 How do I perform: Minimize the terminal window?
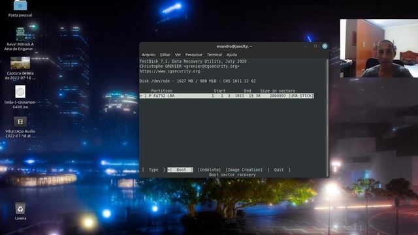(x=306, y=46)
